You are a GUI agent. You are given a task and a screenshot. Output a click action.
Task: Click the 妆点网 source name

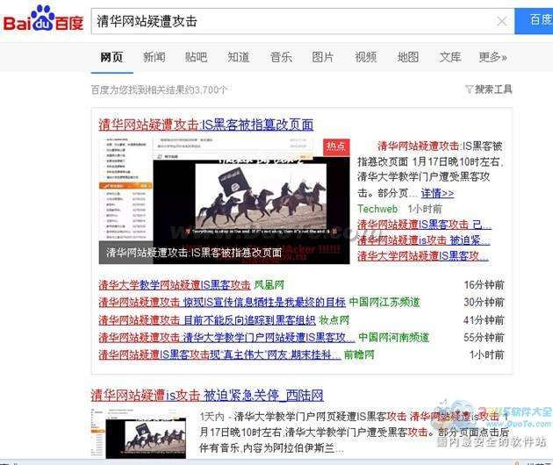[334, 320]
